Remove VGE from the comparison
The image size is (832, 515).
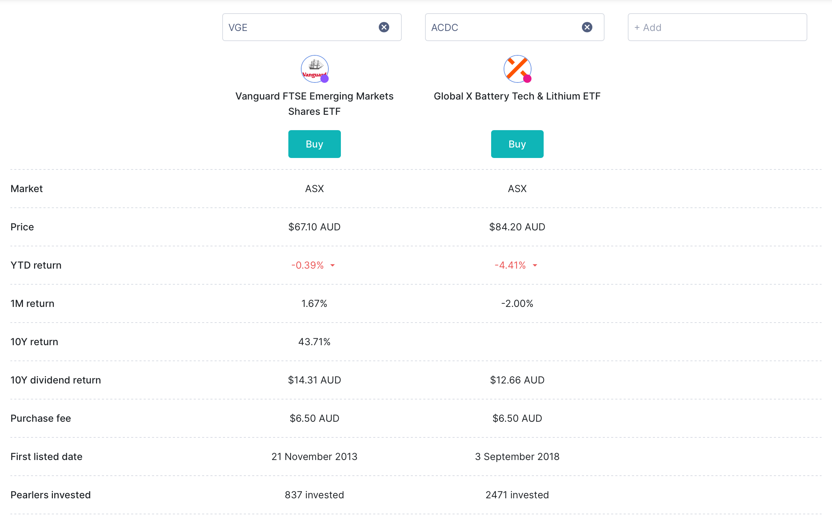point(384,27)
